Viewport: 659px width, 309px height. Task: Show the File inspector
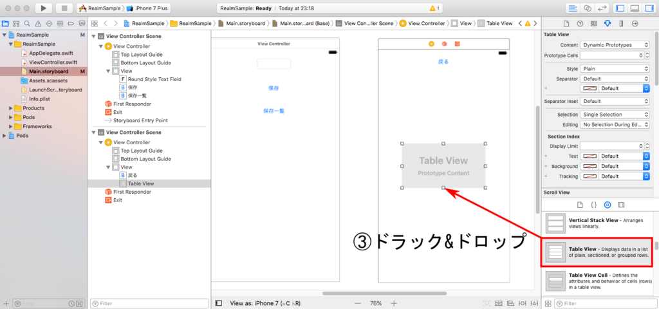point(566,24)
